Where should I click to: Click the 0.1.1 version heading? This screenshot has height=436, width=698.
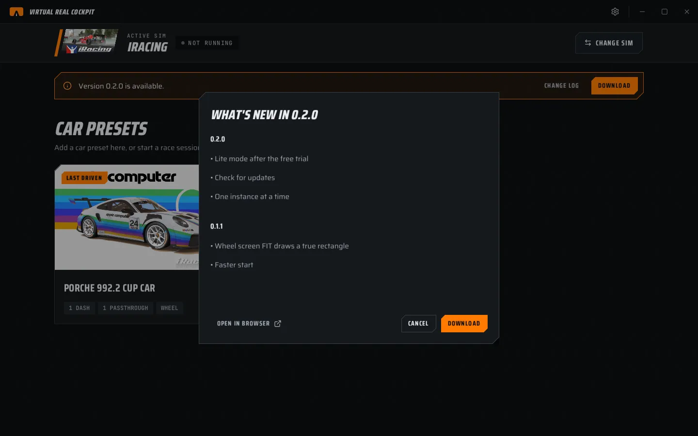click(217, 226)
